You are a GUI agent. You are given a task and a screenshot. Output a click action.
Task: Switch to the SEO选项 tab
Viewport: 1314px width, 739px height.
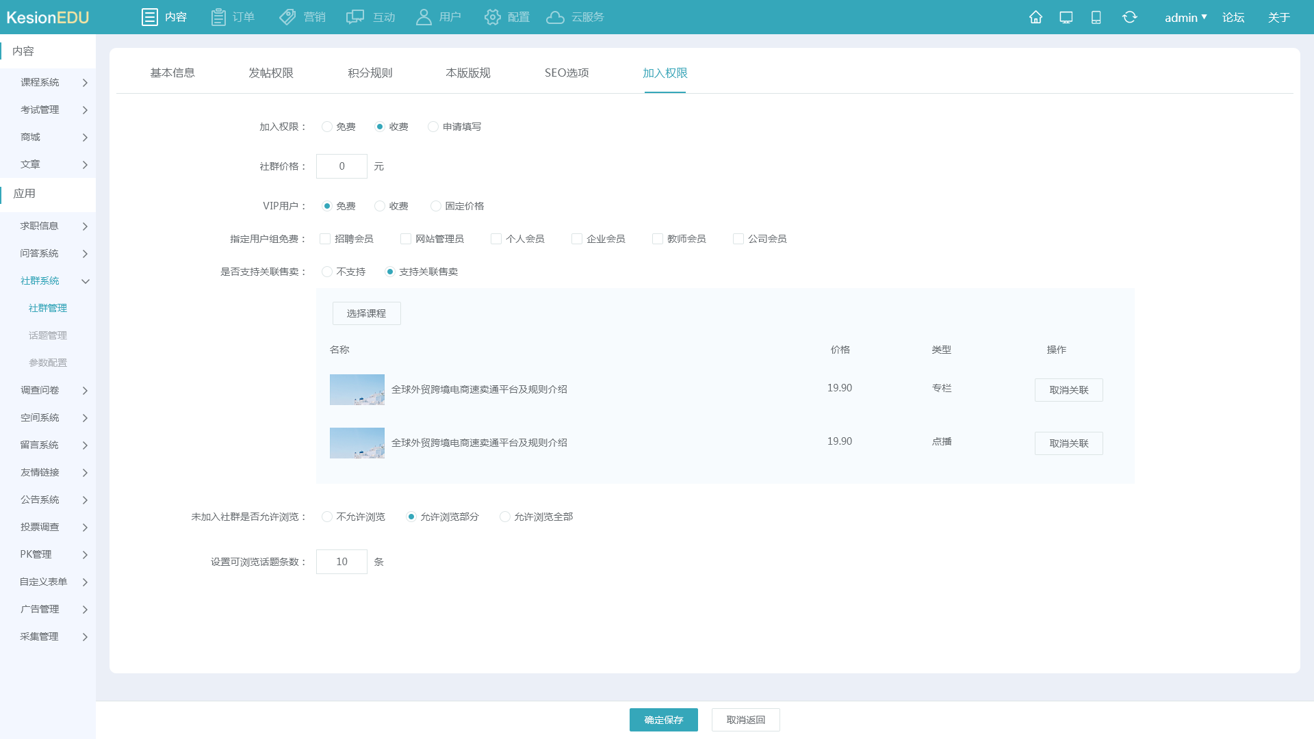click(566, 73)
